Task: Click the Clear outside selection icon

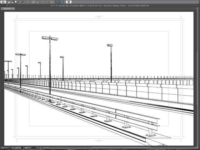Action: (x=33, y=2)
